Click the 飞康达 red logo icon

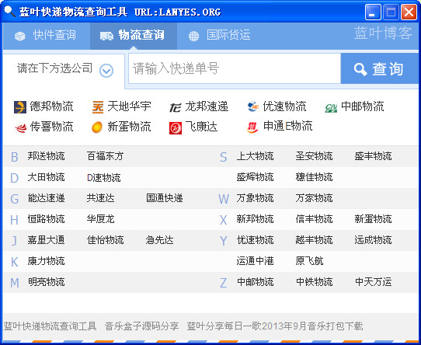[x=176, y=128]
